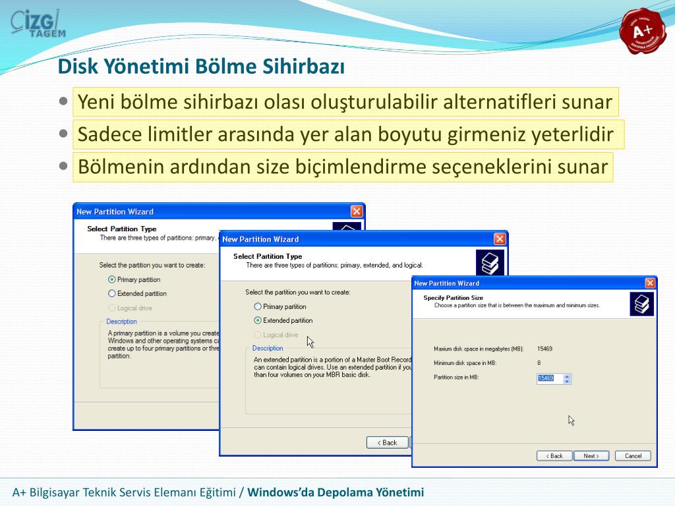Image resolution: width=675 pixels, height=506 pixels.
Task: Click the bullet text starting with Bölmenin ardından
Action: tap(343, 167)
